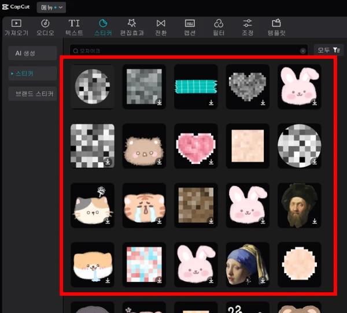Download the teal tape sticker
Image resolution: width=347 pixels, height=313 pixels.
tap(211, 102)
